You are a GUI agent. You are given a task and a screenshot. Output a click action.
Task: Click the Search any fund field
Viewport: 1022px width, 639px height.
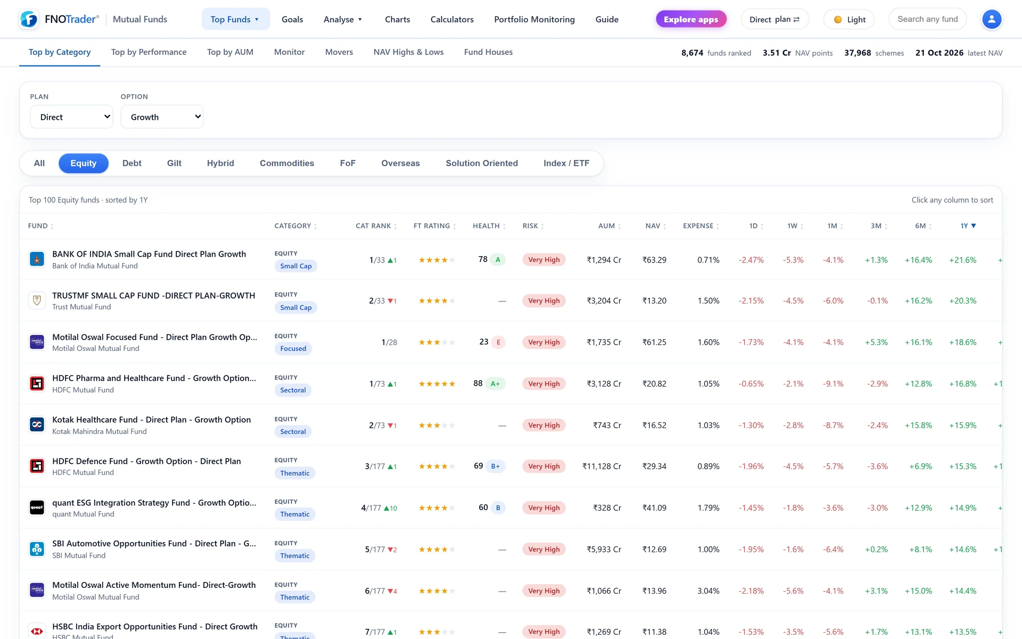(x=927, y=19)
